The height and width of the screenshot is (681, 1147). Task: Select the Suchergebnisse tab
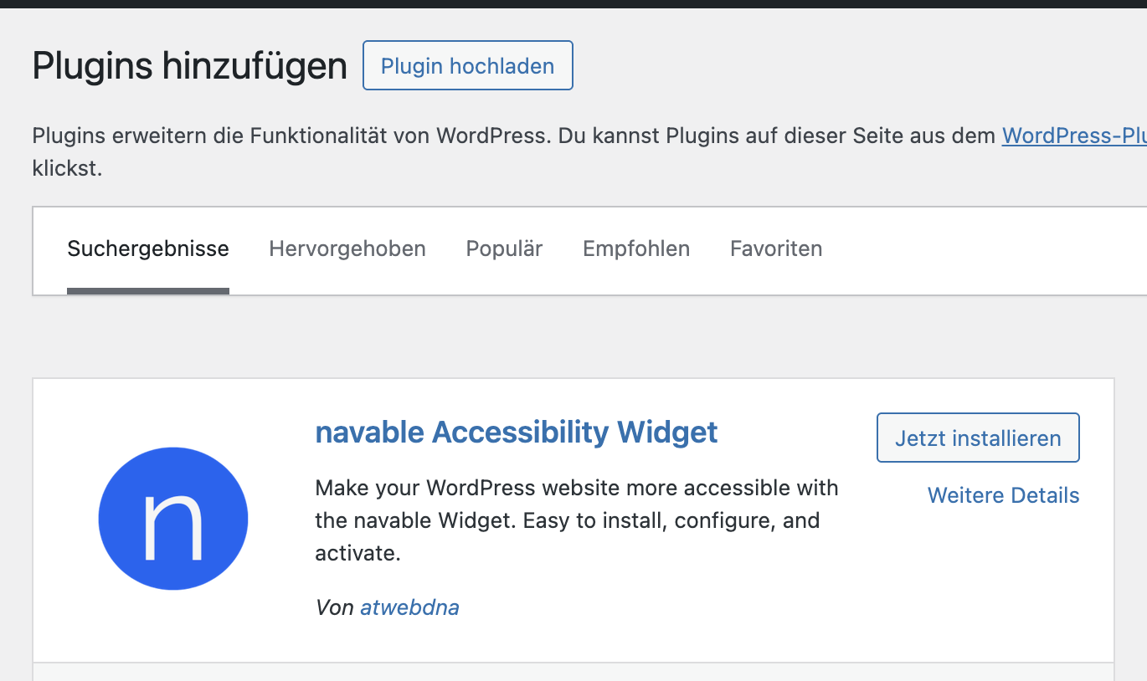point(147,248)
